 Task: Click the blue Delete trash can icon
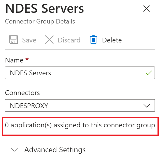point(93,40)
